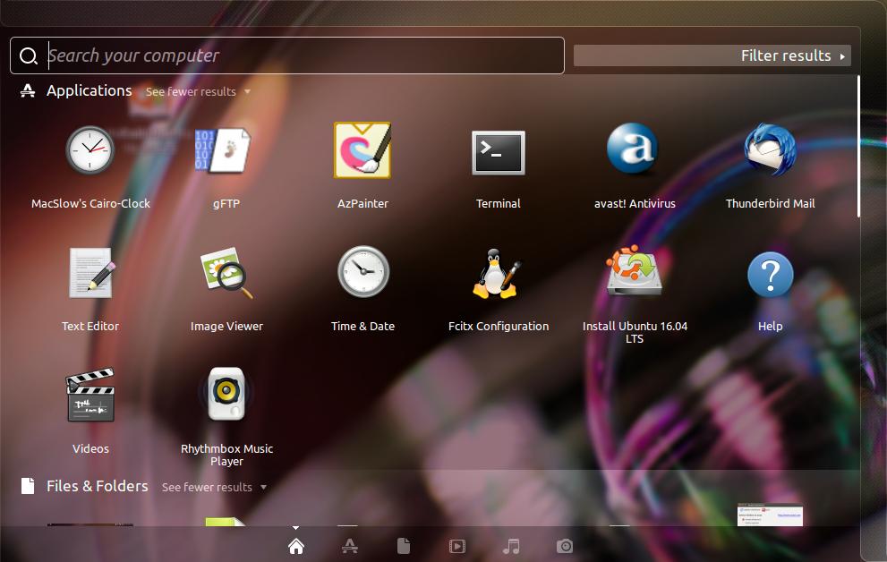Switch to the Home lens

pos(296,546)
